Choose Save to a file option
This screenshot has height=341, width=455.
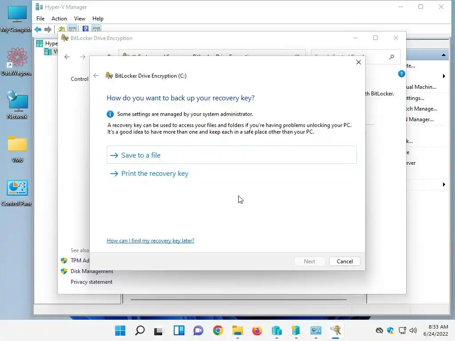point(231,155)
